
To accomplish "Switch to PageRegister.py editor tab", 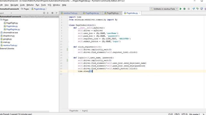I will coord(92,13).
